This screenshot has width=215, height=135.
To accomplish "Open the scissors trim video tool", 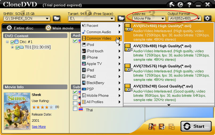I will pyautogui.click(x=152, y=126).
